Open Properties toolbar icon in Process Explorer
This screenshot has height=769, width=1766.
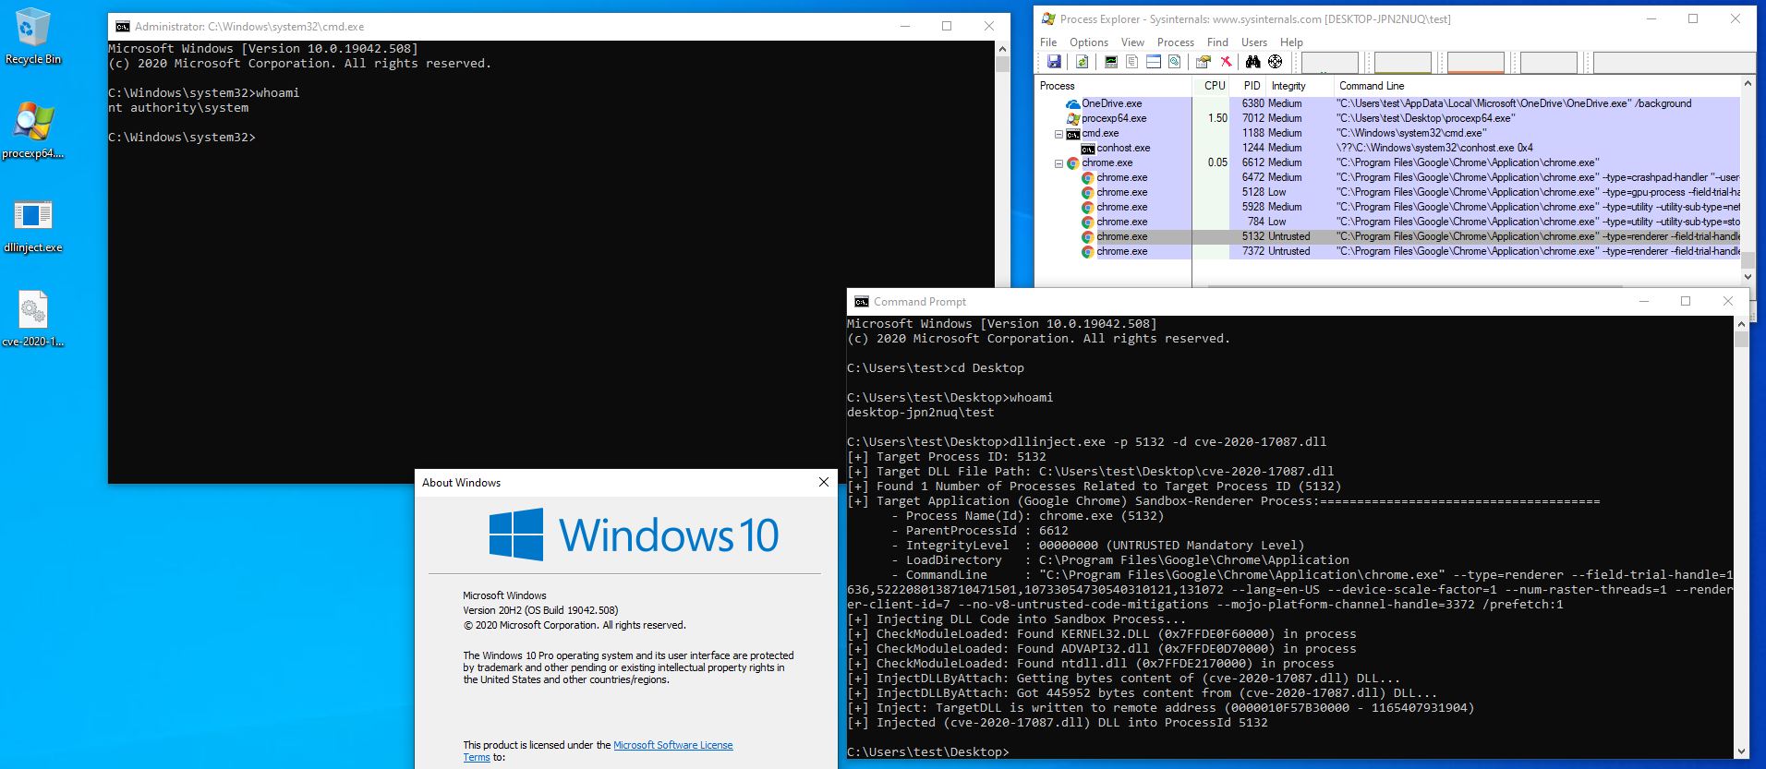(x=1204, y=62)
